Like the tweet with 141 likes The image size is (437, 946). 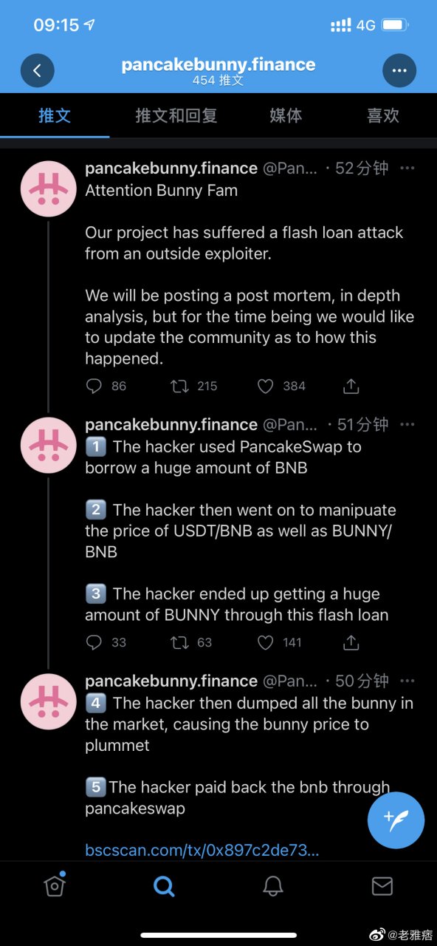click(x=265, y=642)
